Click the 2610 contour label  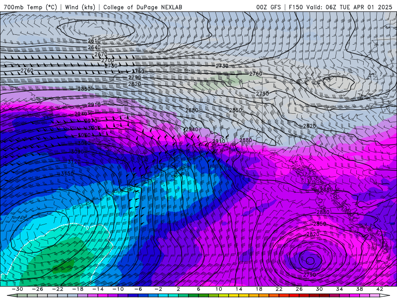click(94, 41)
